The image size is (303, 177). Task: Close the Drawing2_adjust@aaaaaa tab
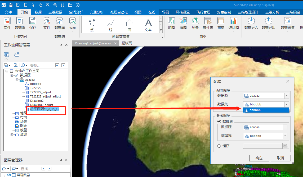tap(115, 43)
